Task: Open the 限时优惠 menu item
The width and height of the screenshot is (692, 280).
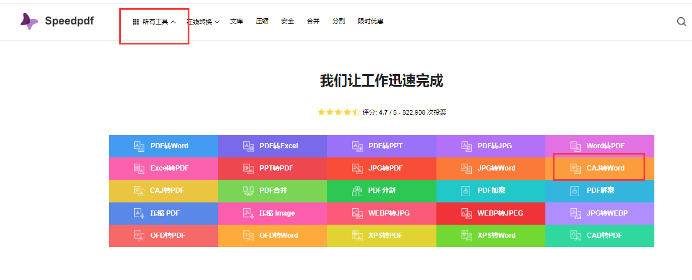Action: click(371, 21)
